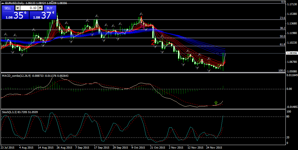Screen dimensions: 298x150
Task: Click date label 21 Oct 2015
Action: click(157, 147)
